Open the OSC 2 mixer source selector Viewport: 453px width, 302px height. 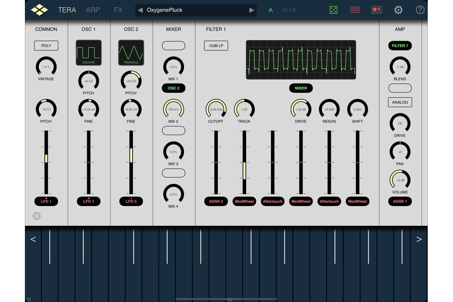point(174,88)
